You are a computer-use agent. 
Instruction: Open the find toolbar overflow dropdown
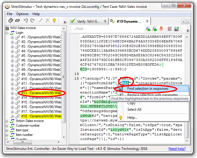pyautogui.click(x=188, y=30)
